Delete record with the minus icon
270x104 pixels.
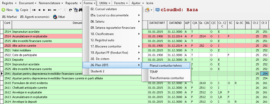55,10
